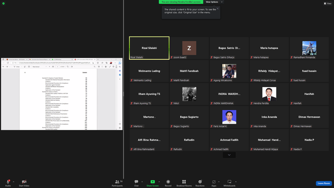Select Martono's tile
Image resolution: width=334 pixels, height=188 pixels.
149,117
